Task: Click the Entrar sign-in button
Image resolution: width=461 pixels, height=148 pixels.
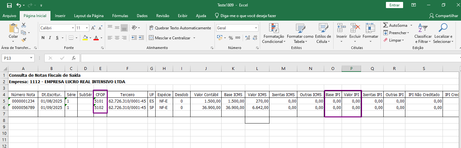Action: pos(394,5)
